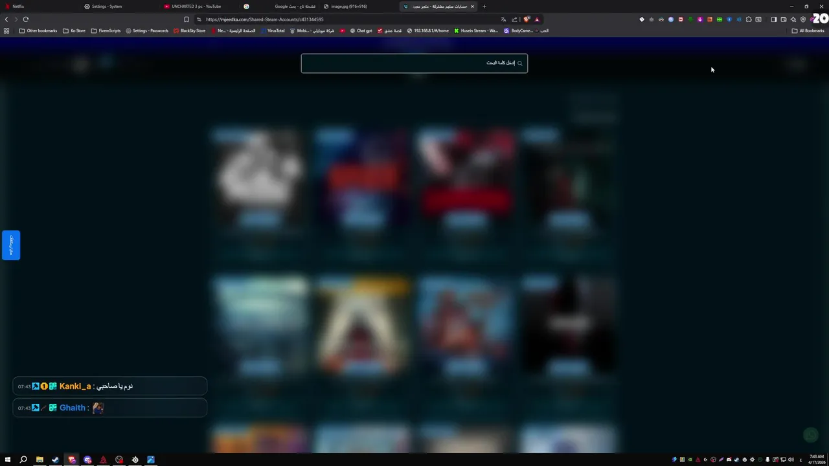The width and height of the screenshot is (829, 466).
Task: Open the Brave Rewards triangle icon
Action: tap(537, 19)
